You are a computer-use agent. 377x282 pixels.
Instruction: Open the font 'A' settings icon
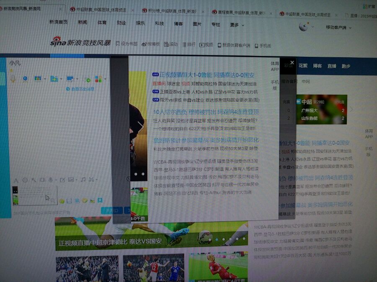coord(16,180)
